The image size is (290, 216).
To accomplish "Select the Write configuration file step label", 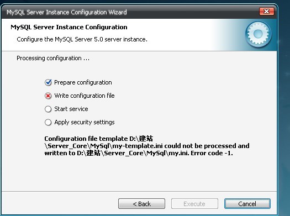I will (85, 96).
